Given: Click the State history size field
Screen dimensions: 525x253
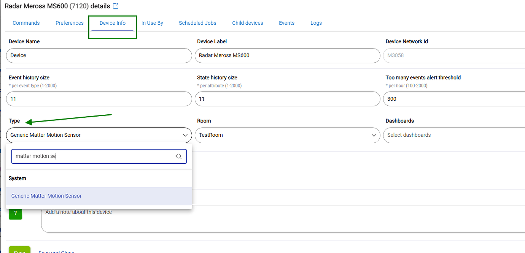Looking at the screenshot, I should click(287, 99).
